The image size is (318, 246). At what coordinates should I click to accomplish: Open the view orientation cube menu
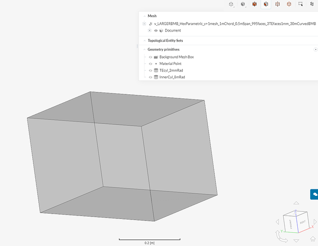[x=231, y=4]
